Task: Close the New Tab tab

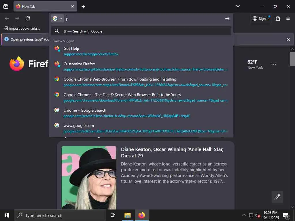Action: [72, 6]
